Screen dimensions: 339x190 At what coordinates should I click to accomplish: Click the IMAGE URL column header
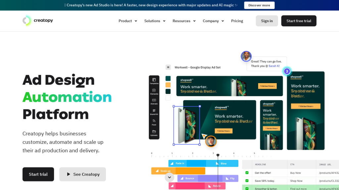point(325,164)
